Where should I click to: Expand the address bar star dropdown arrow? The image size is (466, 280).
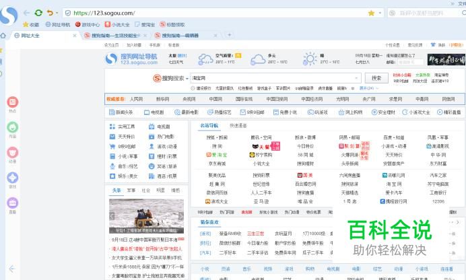pyautogui.click(x=380, y=13)
